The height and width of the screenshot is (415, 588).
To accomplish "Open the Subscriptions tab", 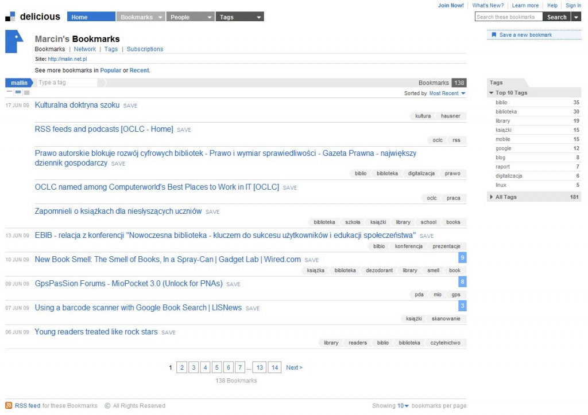I will click(x=145, y=49).
